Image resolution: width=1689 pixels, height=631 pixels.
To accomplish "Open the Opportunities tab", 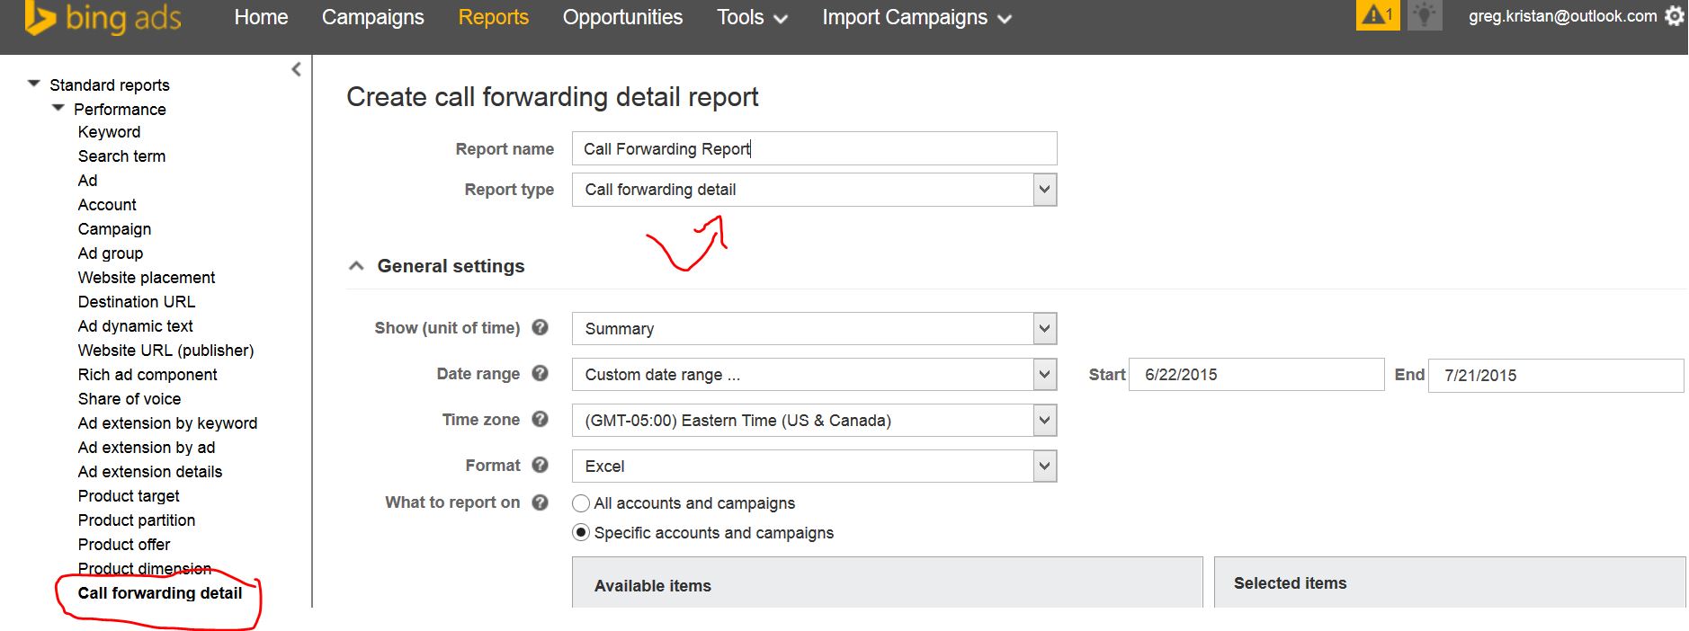I will pyautogui.click(x=622, y=17).
